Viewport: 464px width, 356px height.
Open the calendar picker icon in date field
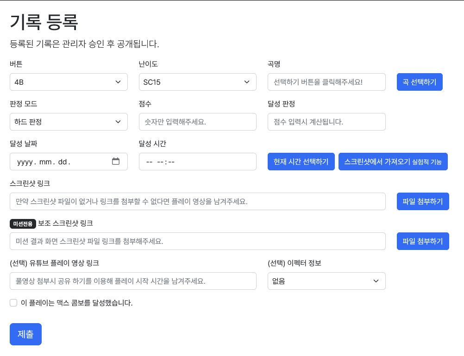tap(116, 162)
